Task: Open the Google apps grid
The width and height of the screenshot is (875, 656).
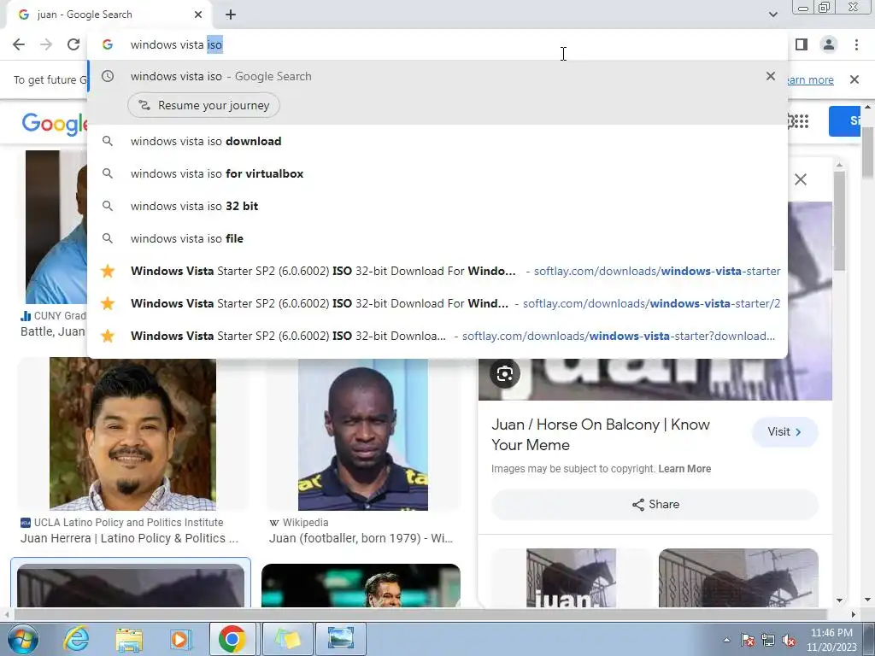Action: [x=800, y=121]
